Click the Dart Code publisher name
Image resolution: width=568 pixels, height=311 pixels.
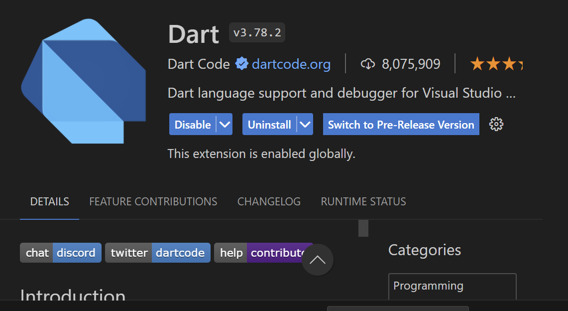click(x=199, y=64)
